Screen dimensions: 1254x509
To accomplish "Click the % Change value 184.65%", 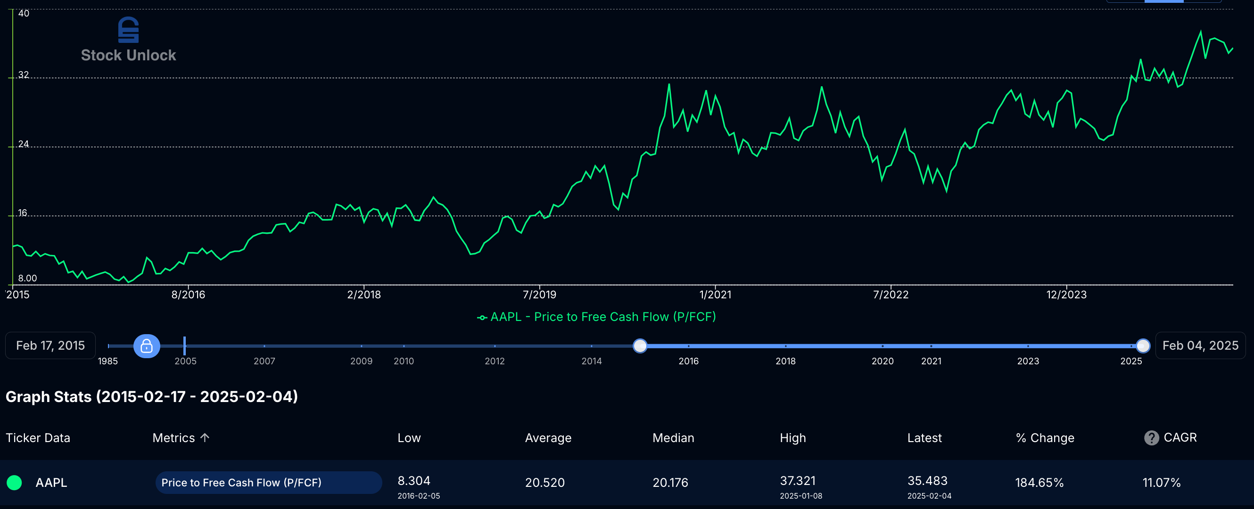I will (x=1039, y=482).
